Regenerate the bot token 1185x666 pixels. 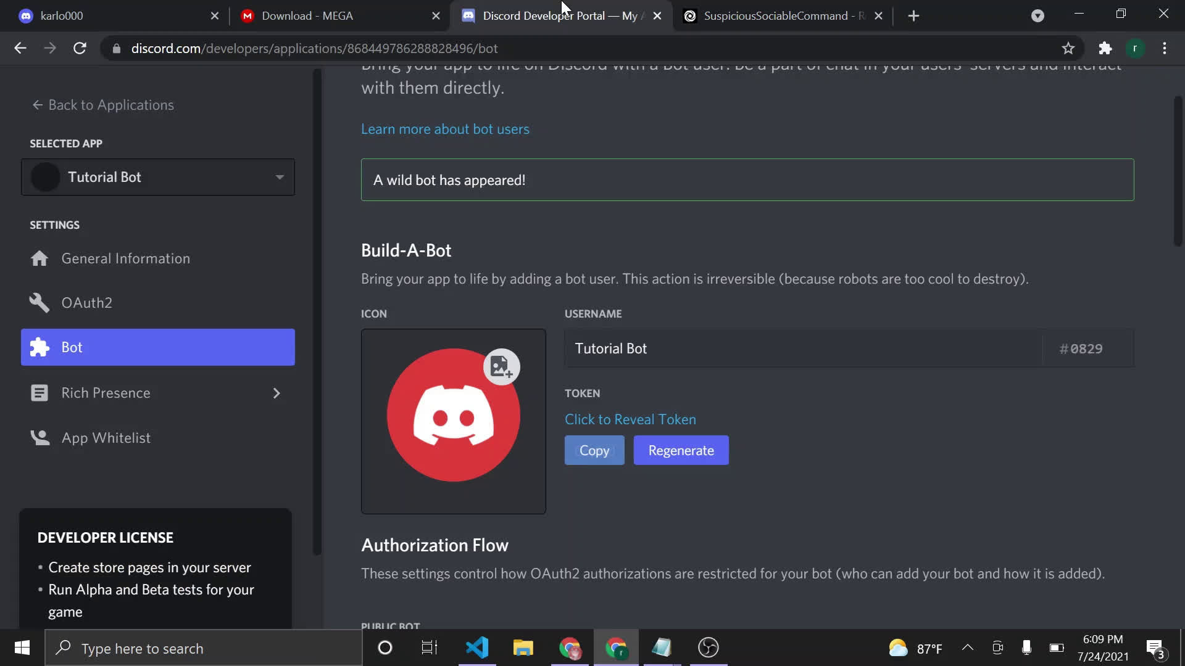pos(681,451)
